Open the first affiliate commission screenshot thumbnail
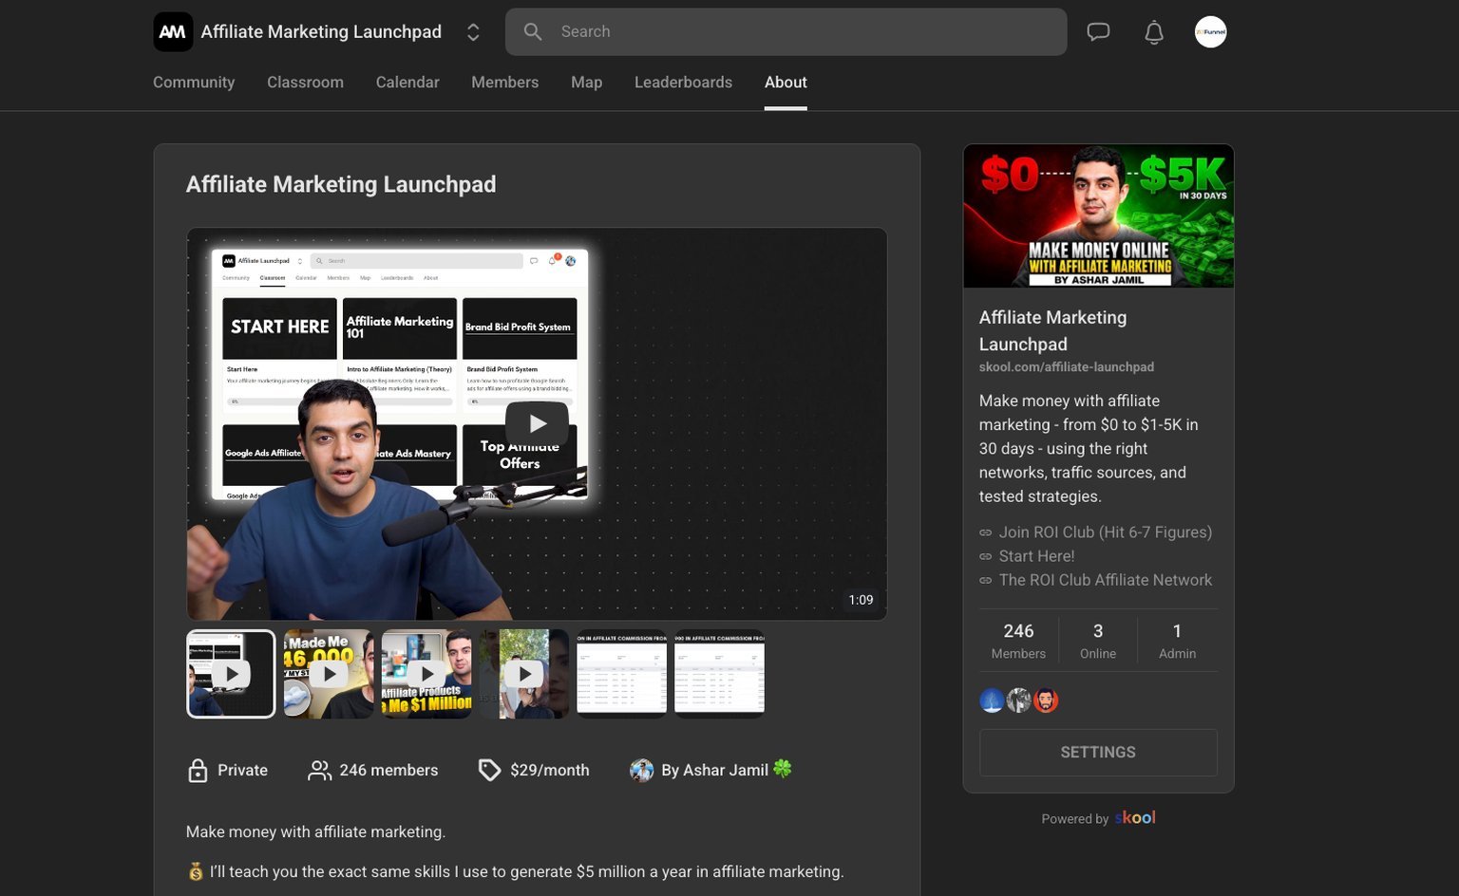Image resolution: width=1459 pixels, height=896 pixels. 622,674
